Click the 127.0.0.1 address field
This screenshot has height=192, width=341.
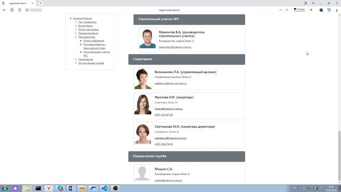[34, 10]
